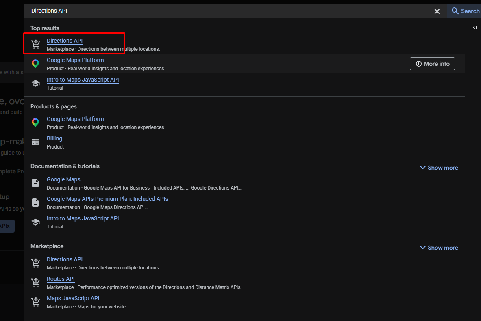The height and width of the screenshot is (321, 481).
Task: Click the Marketplace section heading
Action: click(x=47, y=246)
